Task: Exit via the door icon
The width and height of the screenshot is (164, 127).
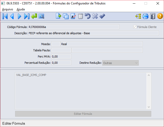Action: pyautogui.click(x=153, y=16)
